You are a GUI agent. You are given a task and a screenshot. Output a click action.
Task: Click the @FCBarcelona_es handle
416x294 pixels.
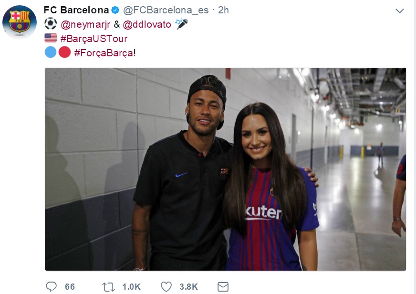166,10
